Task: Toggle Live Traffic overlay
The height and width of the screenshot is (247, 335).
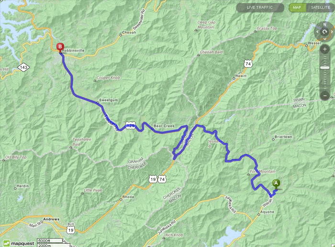Action: coord(260,8)
